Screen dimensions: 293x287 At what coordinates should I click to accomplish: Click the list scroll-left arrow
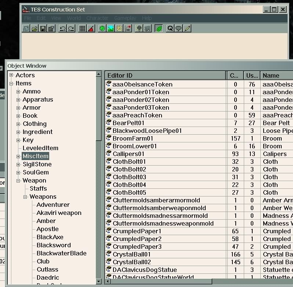point(108,281)
